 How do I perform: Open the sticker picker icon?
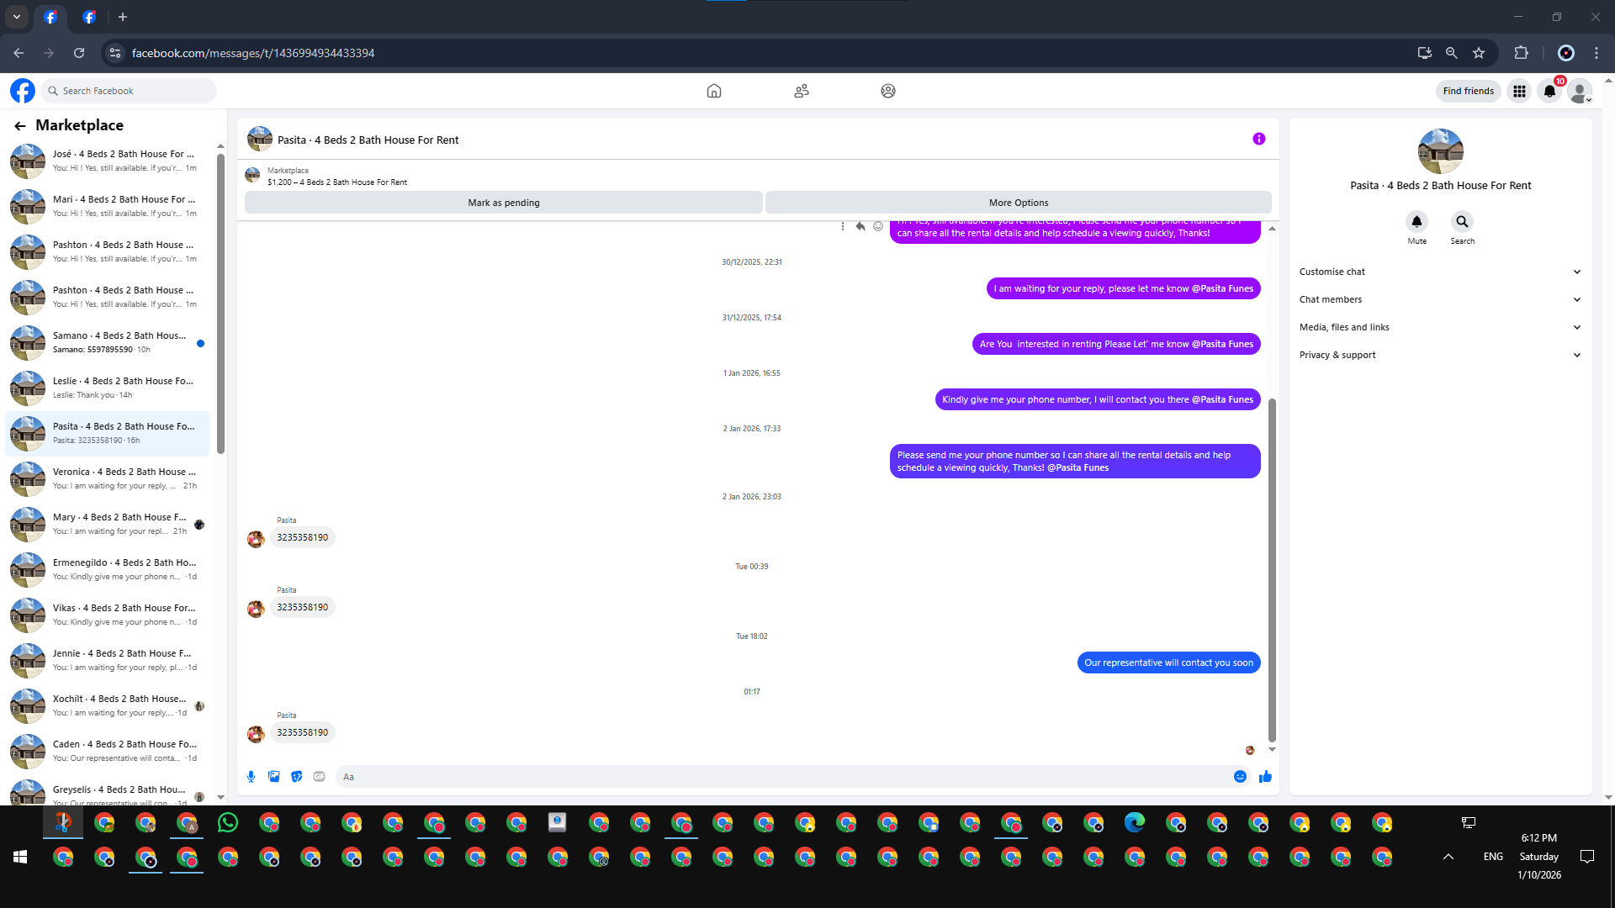(296, 777)
